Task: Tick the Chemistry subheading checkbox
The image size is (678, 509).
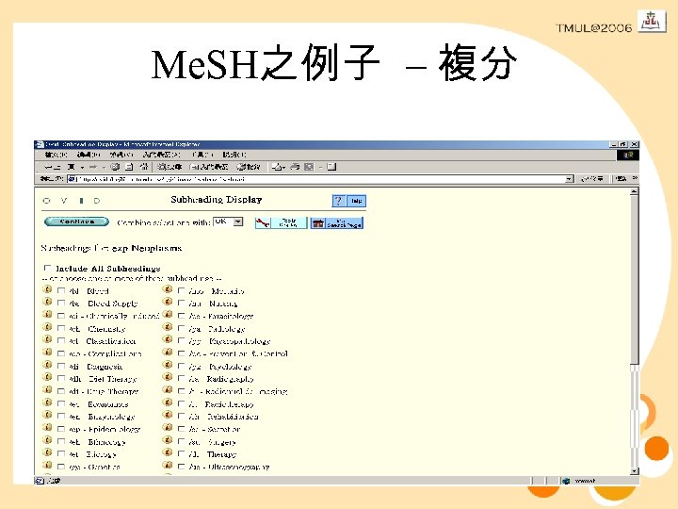Action: tap(61, 329)
